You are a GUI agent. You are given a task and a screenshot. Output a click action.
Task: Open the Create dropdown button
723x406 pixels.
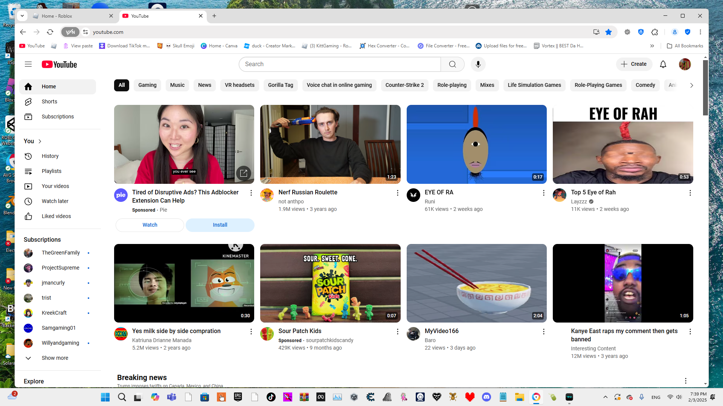(x=634, y=64)
